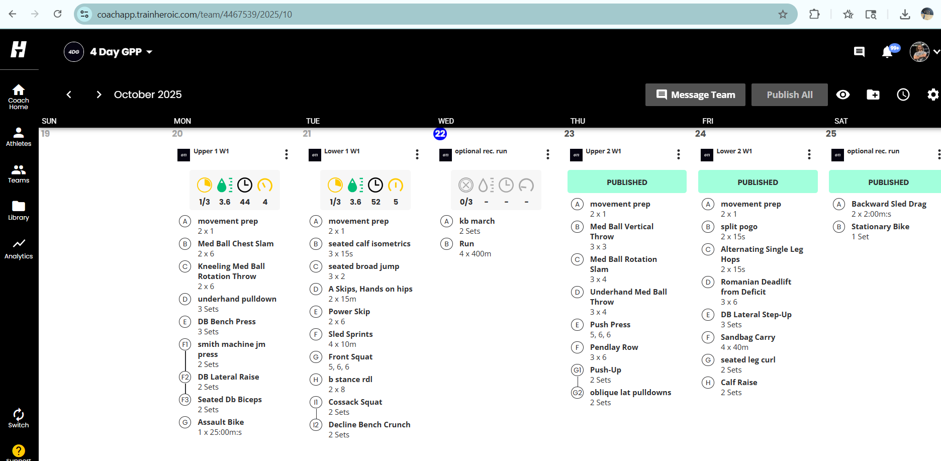Click Monday's completion pie chart icon
The width and height of the screenshot is (941, 461).
tap(205, 185)
